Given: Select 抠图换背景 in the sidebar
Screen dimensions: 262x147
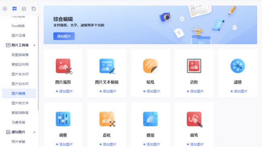Looking at the screenshot, I should (x=20, y=55).
